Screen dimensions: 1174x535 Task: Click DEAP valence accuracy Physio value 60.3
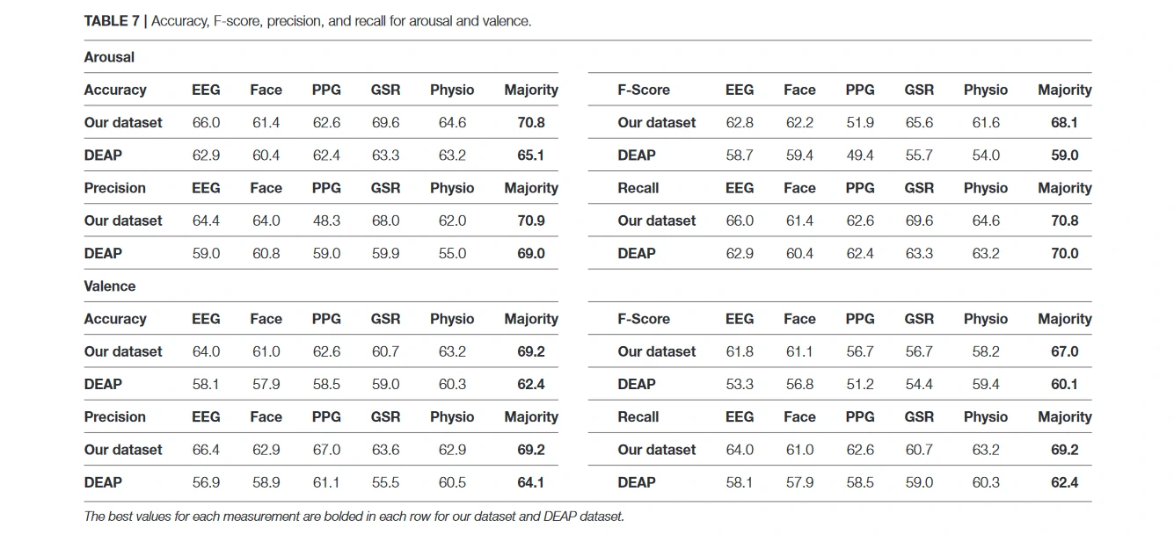[x=452, y=384]
